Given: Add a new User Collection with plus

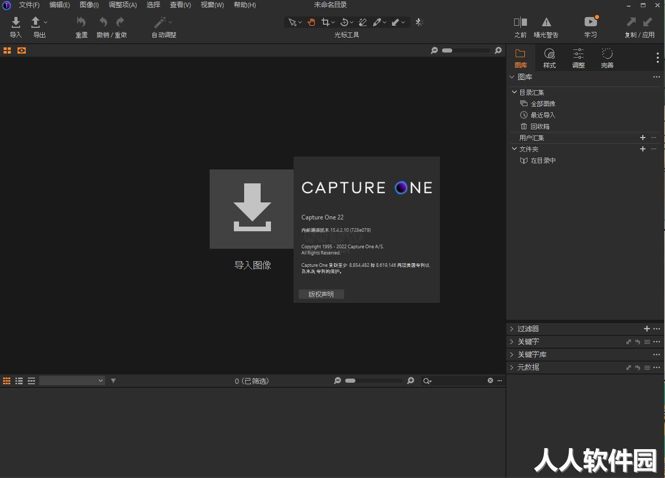Looking at the screenshot, I should click(643, 138).
